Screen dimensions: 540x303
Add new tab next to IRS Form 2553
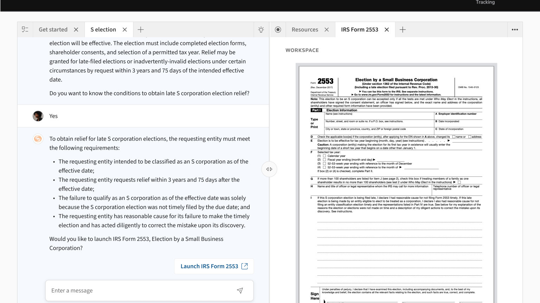pos(403,30)
